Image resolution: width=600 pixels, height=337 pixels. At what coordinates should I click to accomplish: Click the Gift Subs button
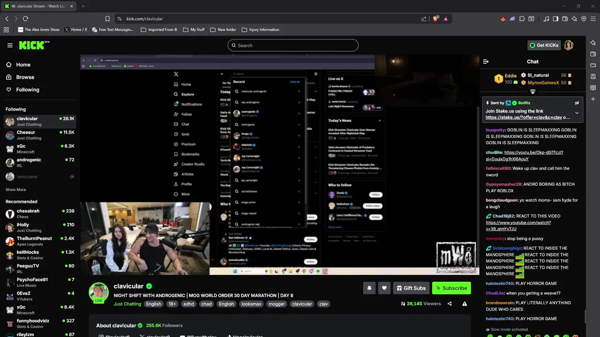[411, 288]
